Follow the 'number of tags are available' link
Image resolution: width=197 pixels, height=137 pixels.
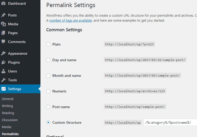[x=70, y=21]
